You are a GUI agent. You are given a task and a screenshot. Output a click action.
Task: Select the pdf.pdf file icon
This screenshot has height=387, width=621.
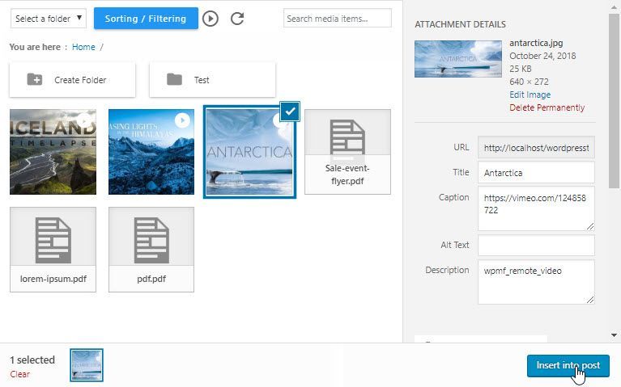pyautogui.click(x=151, y=238)
